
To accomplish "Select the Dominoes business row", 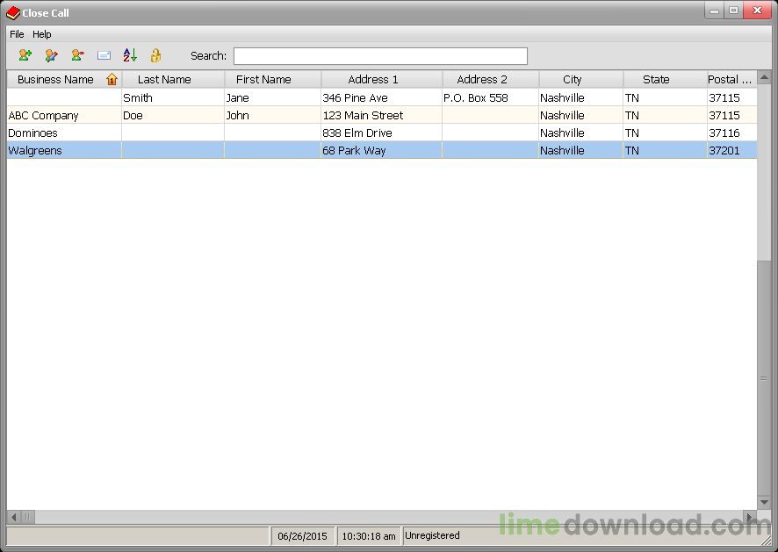I will [x=382, y=133].
